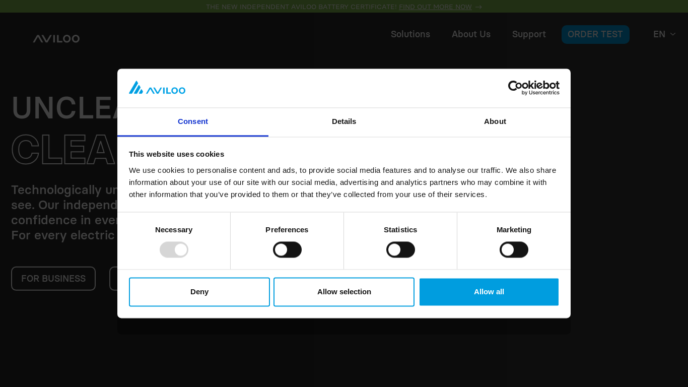
Task: Click the Statistics label text
Action: point(400,230)
